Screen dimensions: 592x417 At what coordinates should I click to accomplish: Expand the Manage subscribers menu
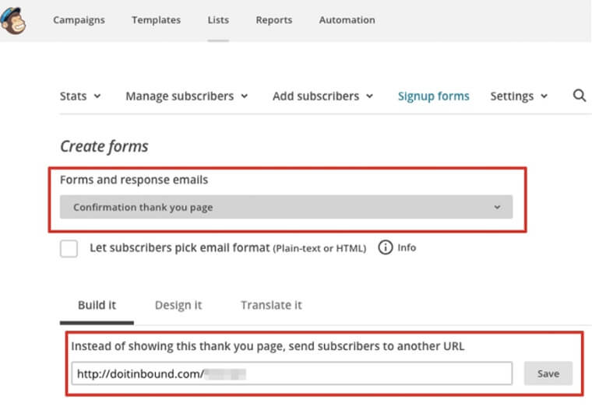pos(186,96)
